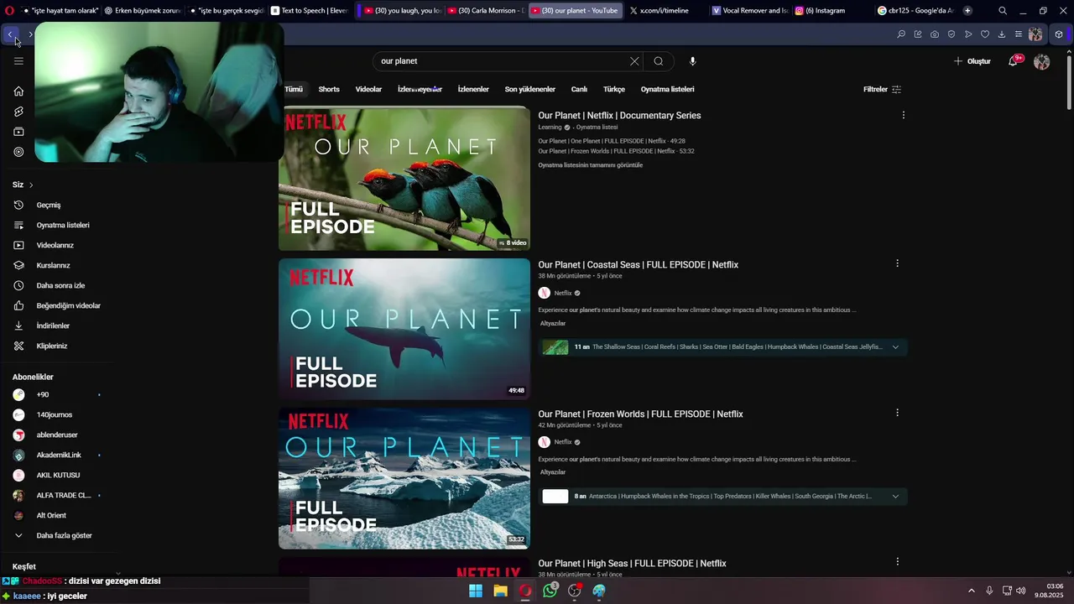Open the Netflix channel under Coastal Seas

coord(563,293)
